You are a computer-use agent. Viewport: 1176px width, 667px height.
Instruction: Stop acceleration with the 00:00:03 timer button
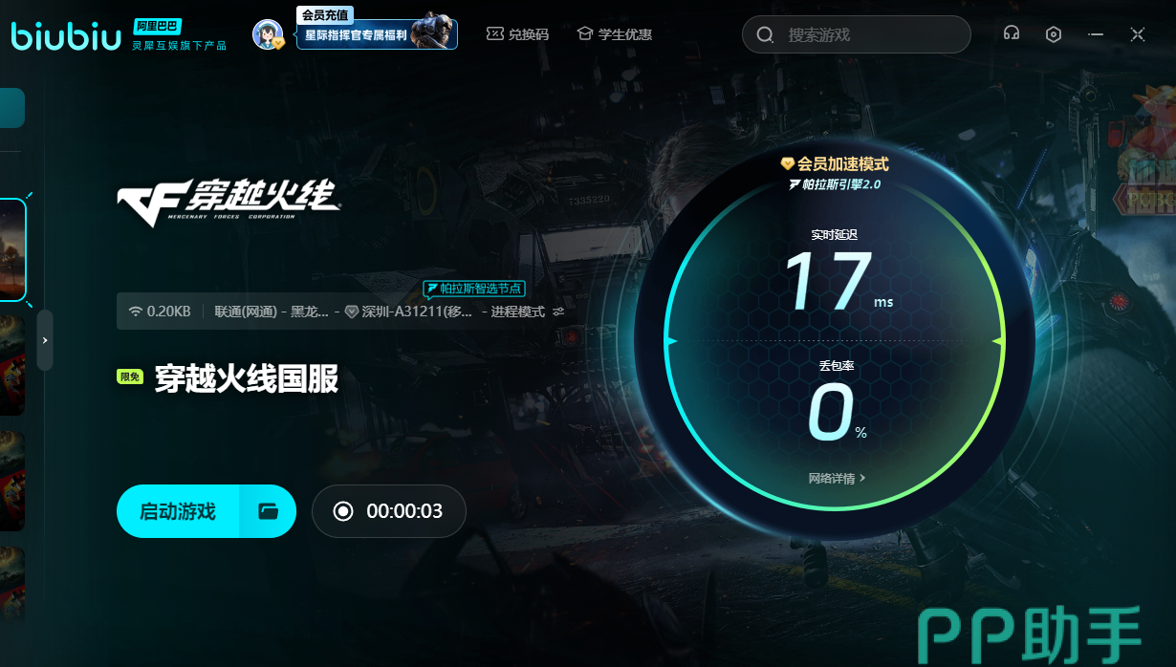click(388, 511)
